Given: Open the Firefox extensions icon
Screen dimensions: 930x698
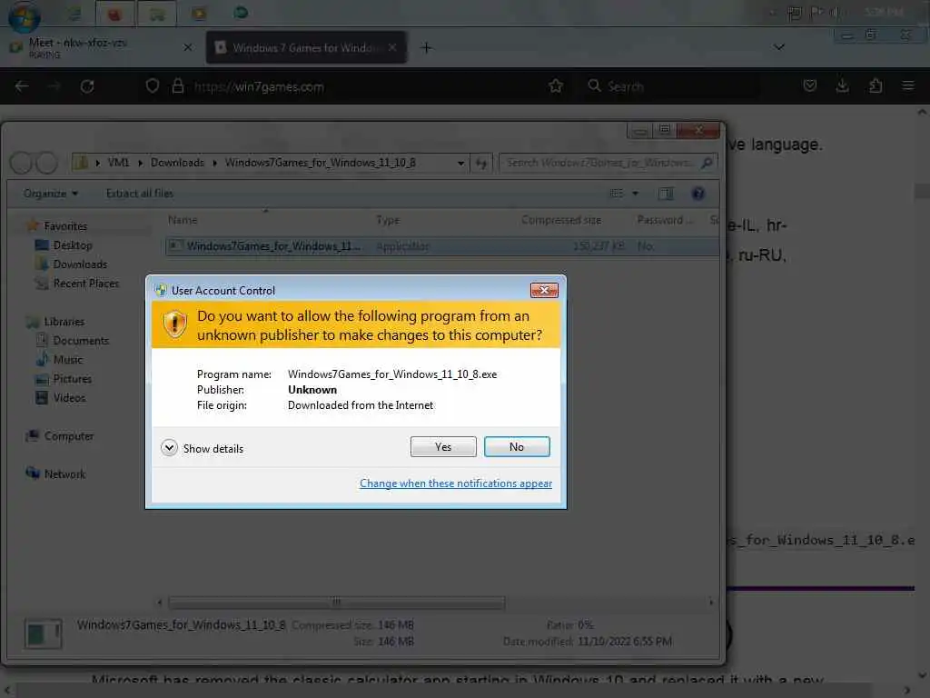Looking at the screenshot, I should point(876,86).
